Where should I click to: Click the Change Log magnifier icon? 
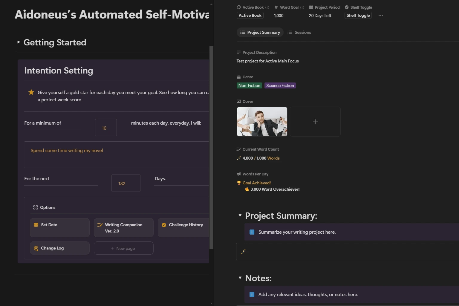coord(36,248)
